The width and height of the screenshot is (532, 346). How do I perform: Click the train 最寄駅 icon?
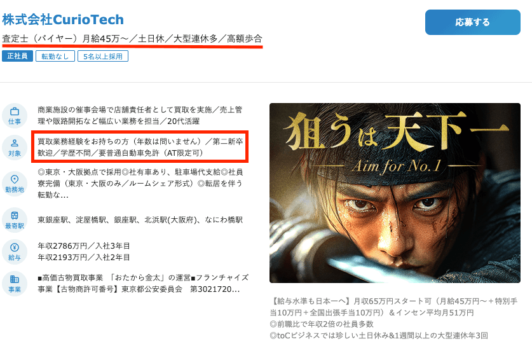click(15, 220)
